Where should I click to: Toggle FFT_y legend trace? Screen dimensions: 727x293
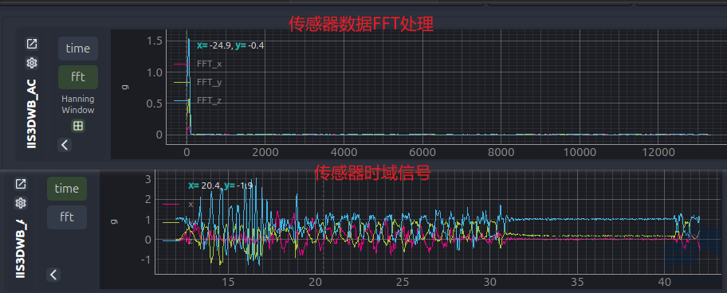[x=198, y=82]
